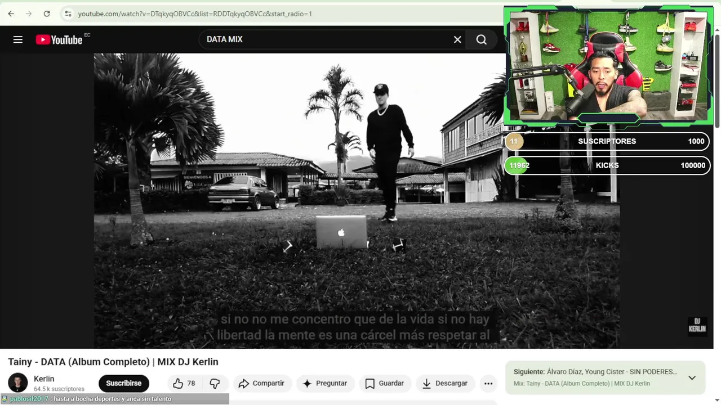
Task: Click the streamer webcam overlay
Action: click(608, 65)
